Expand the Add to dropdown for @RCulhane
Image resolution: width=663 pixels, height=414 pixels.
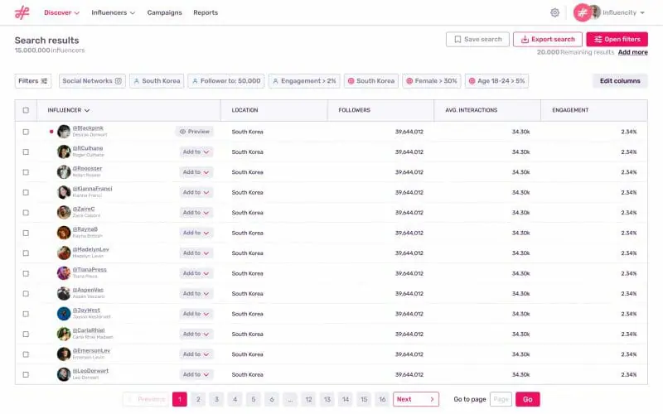196,152
